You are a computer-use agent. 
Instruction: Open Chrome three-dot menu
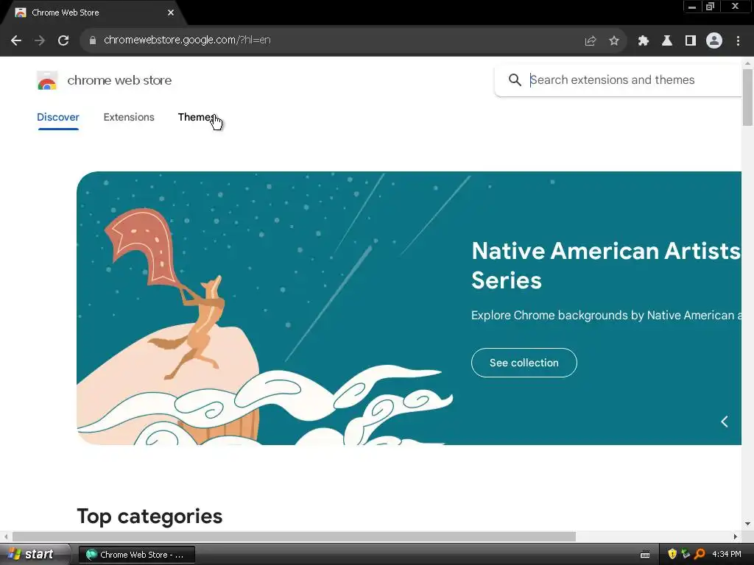pyautogui.click(x=738, y=41)
